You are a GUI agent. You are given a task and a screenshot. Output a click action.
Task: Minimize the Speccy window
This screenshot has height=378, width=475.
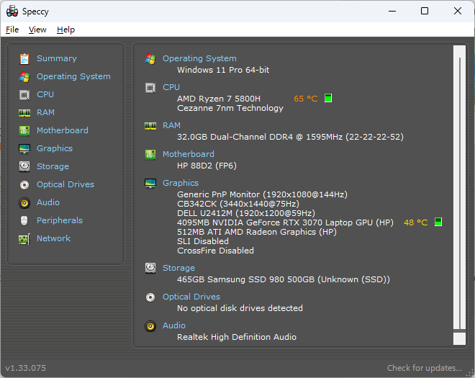[x=392, y=12]
